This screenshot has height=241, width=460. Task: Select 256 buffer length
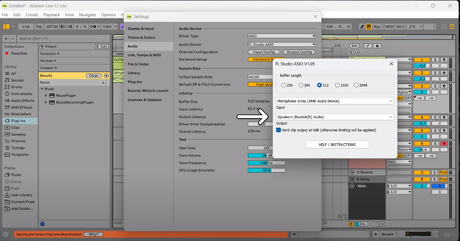[x=283, y=85]
